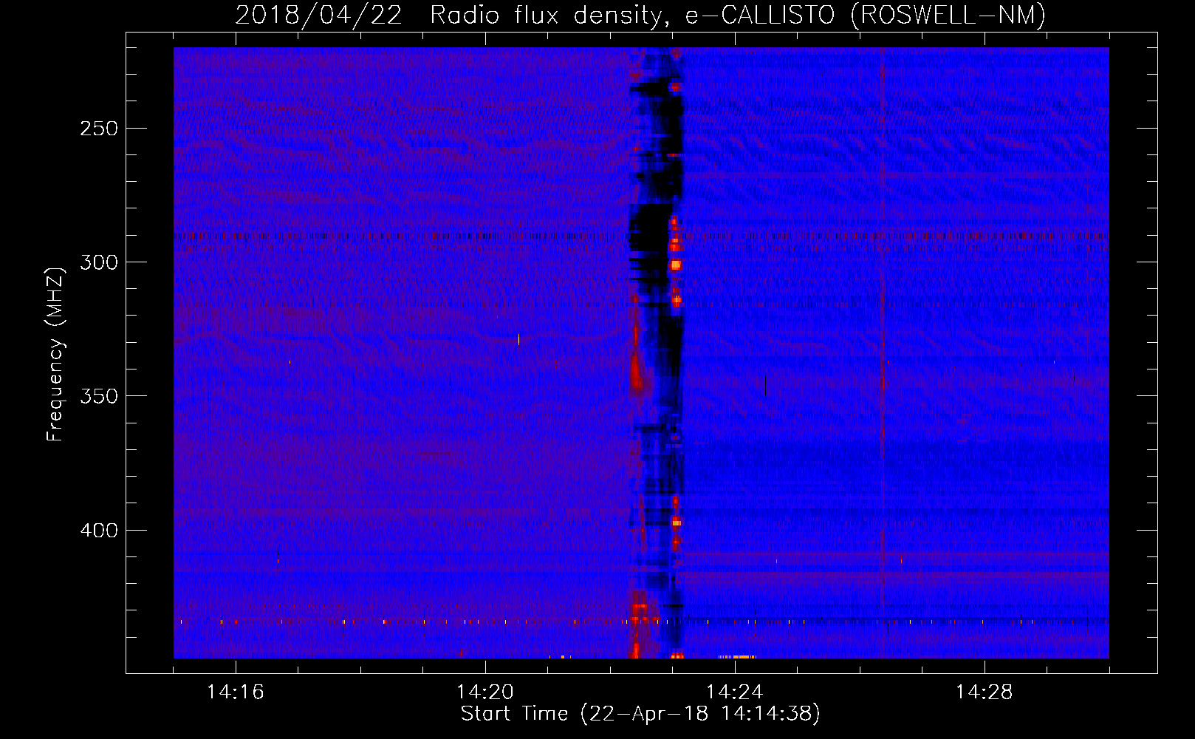
Task: Click the date '2018/04/22' in the title
Action: (318, 15)
